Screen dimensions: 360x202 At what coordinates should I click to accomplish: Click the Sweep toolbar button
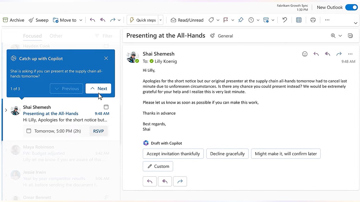[x=39, y=20]
